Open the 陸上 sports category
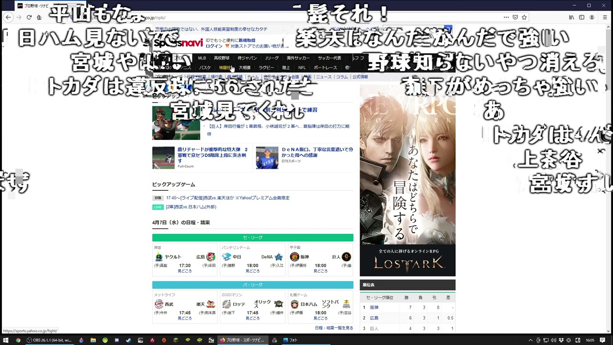This screenshot has height=345, width=613. tap(286, 68)
